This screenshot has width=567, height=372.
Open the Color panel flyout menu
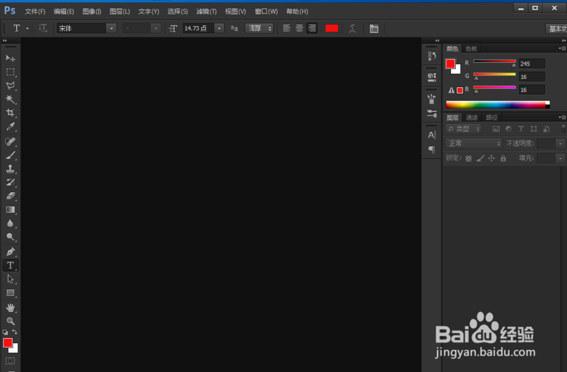point(562,48)
